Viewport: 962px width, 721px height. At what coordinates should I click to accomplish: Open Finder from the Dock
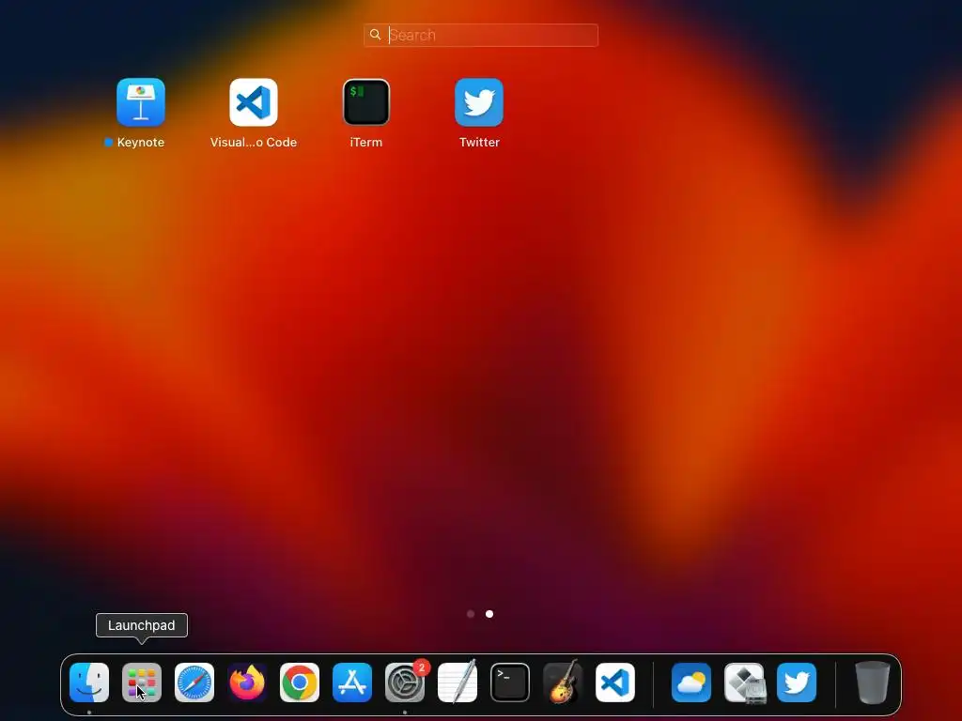(89, 683)
